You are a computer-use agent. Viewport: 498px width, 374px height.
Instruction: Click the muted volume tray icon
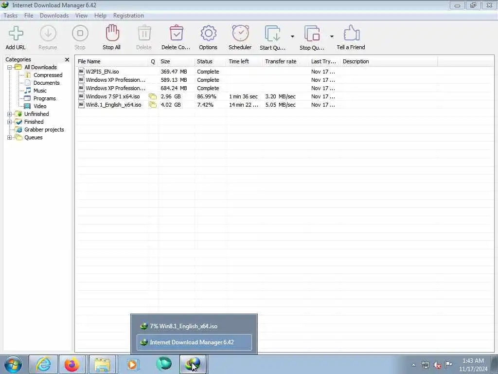437,365
